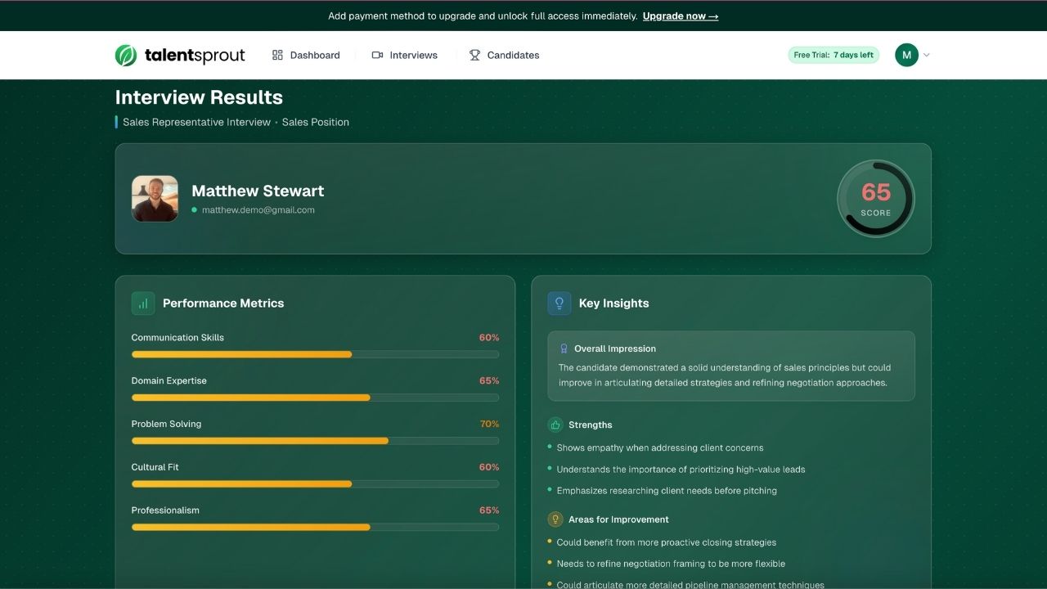Click the Strengths thumbs-up icon

point(555,425)
